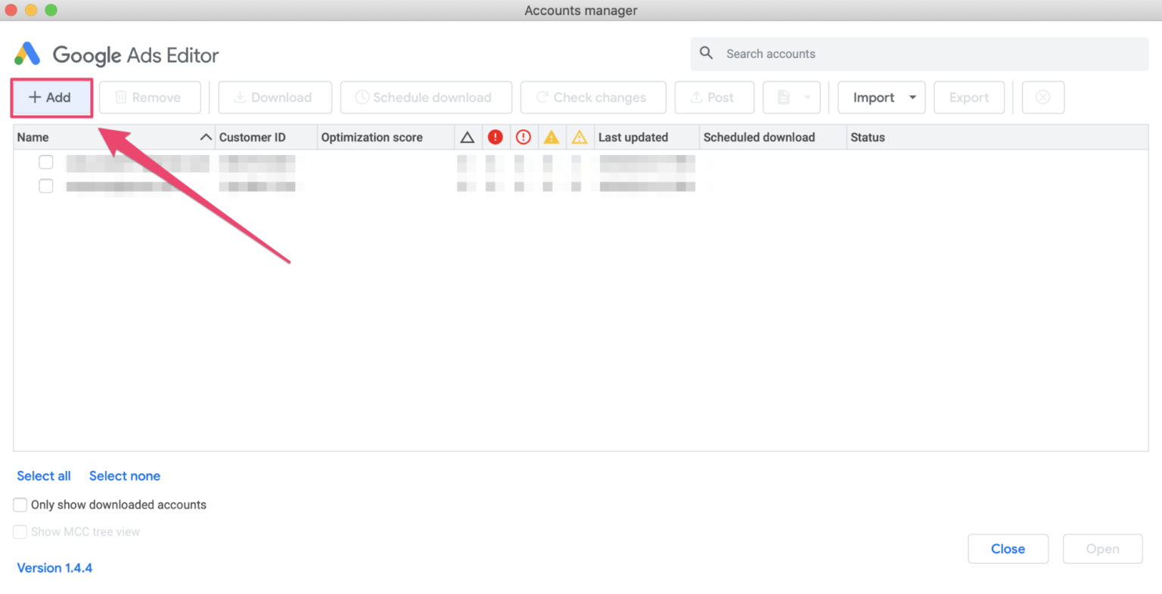1162x594 pixels.
Task: Expand the dropdown next to the document icon
Action: click(x=806, y=97)
